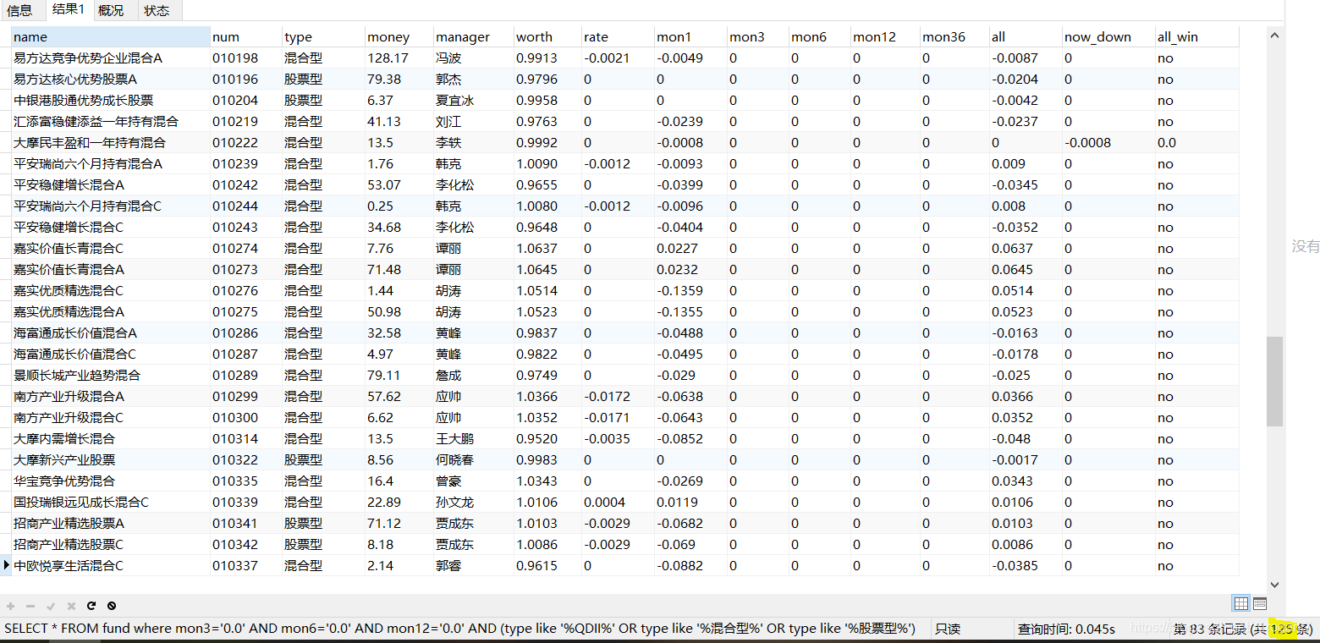Open the 信息 tab
This screenshot has width=1320, height=643.
pyautogui.click(x=19, y=10)
